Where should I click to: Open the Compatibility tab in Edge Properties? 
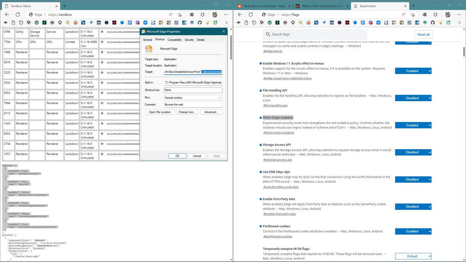tap(175, 40)
